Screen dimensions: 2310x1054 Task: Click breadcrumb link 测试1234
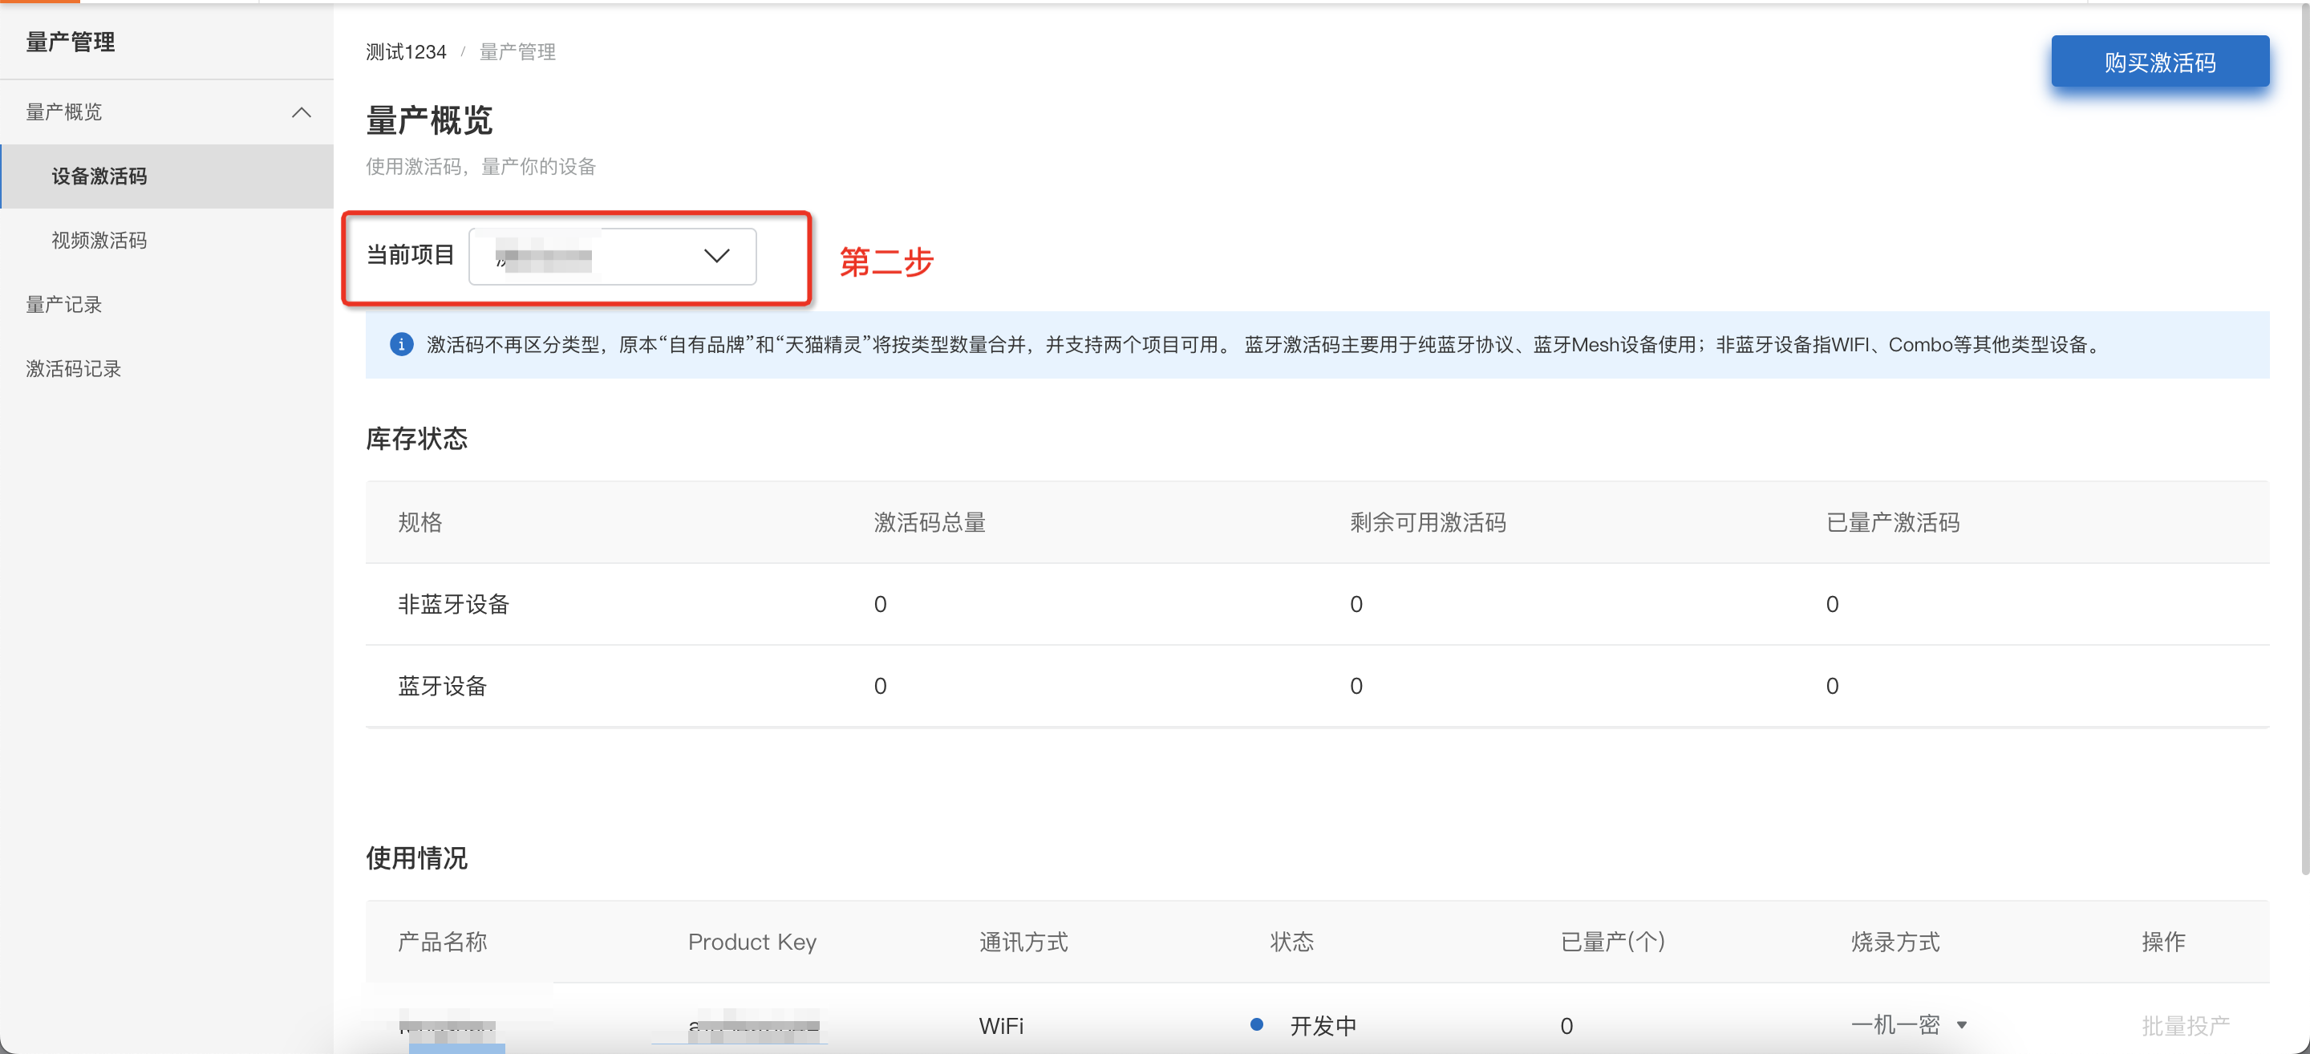405,52
